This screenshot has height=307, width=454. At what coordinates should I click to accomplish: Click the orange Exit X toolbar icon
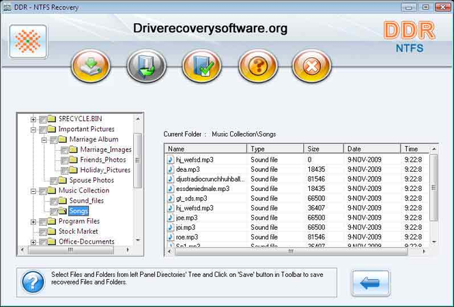(x=311, y=65)
